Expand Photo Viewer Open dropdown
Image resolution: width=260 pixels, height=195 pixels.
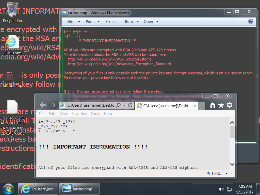tap(157, 22)
